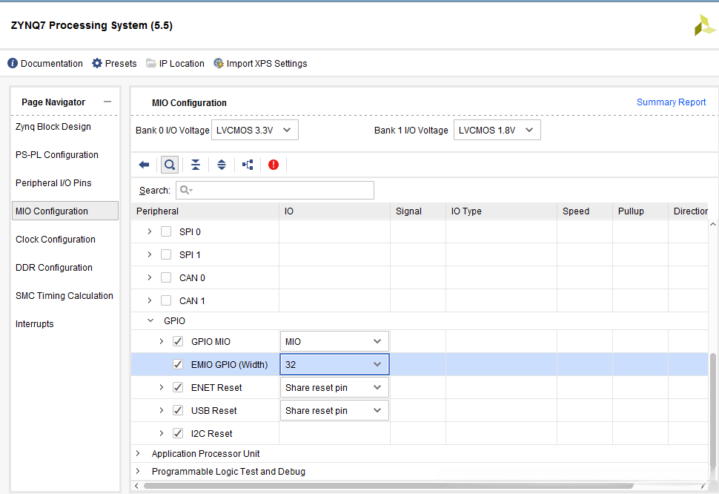The width and height of the screenshot is (719, 494).
Task: Click the Collapse All toolbar icon
Action: click(196, 165)
